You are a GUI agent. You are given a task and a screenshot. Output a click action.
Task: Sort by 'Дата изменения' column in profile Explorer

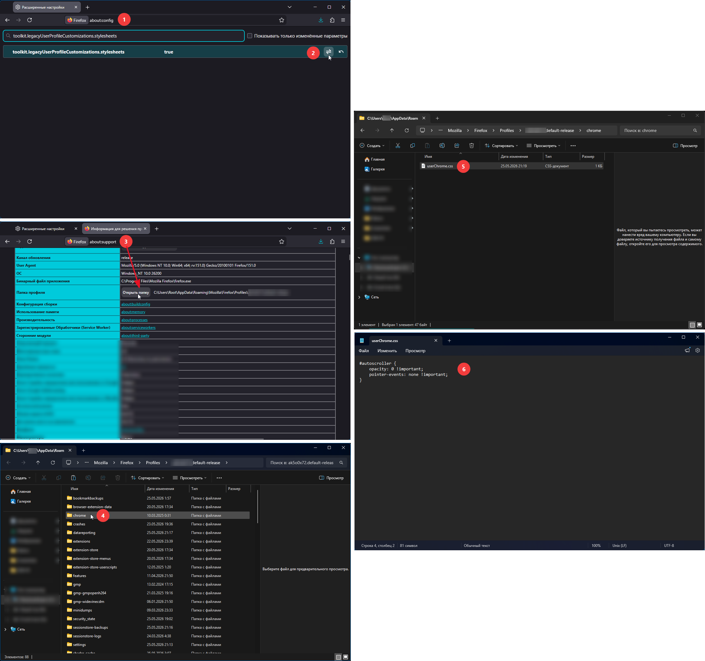coord(167,489)
